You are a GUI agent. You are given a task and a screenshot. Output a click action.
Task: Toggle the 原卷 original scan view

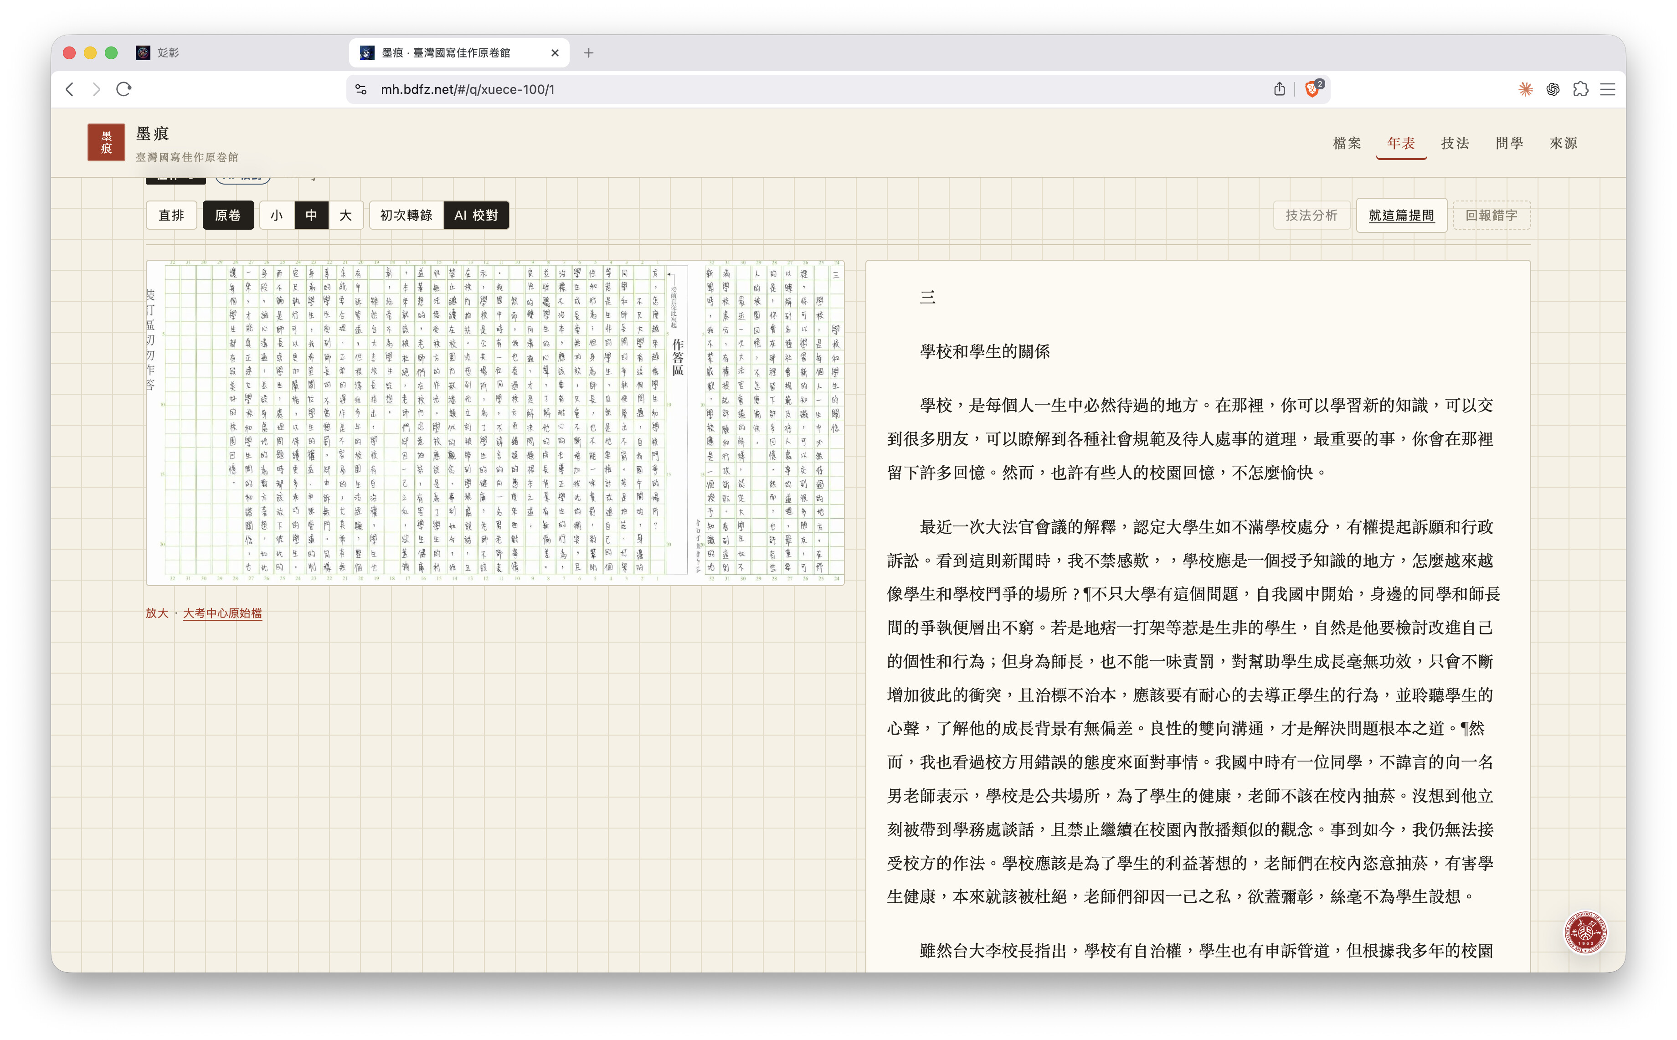pos(227,215)
